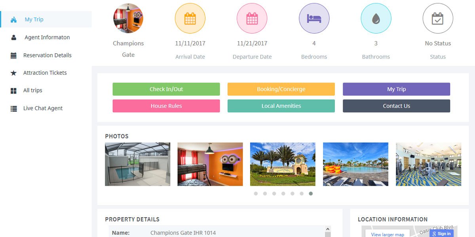Click the teal Local Amenities button
Image resolution: width=475 pixels, height=237 pixels.
point(281,106)
